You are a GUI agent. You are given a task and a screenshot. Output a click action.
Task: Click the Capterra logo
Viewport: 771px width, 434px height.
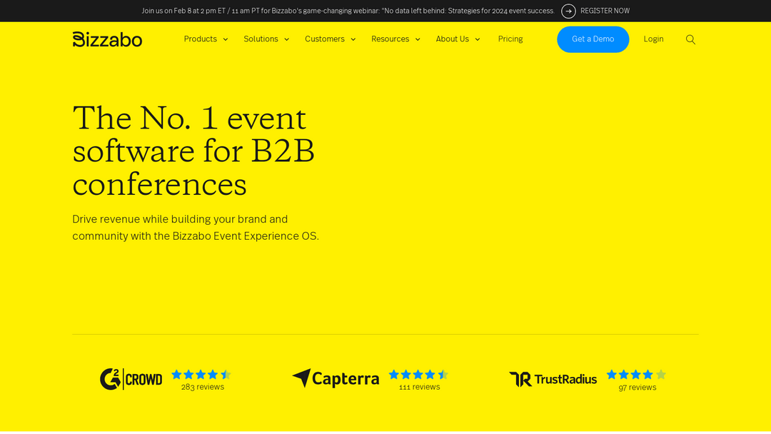point(336,378)
